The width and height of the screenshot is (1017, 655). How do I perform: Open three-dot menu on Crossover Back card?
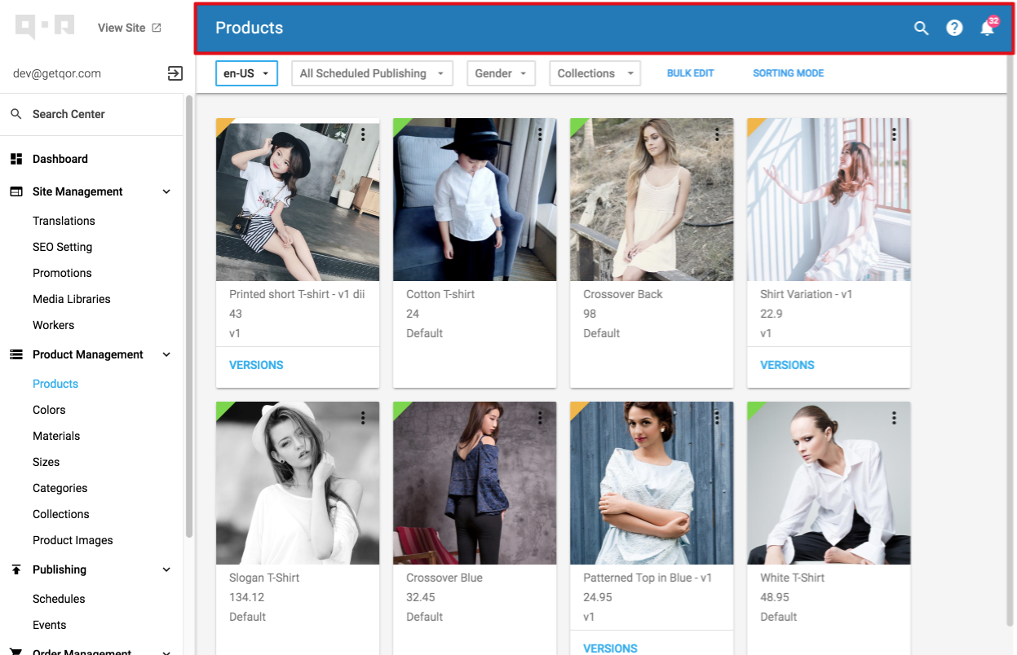click(x=717, y=134)
